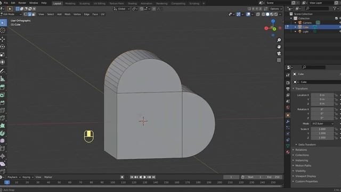This screenshot has height=192, width=341.
Task: Select the Inset Faces tool
Action: coord(3,95)
